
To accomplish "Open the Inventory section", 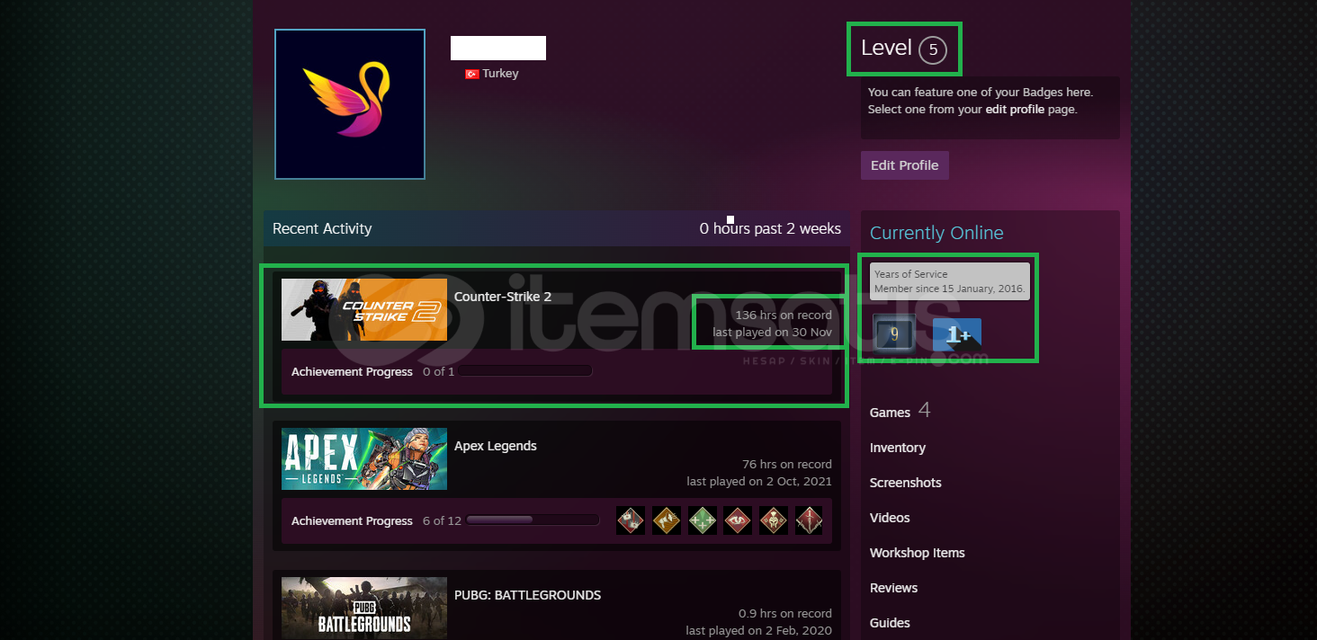I will point(898,448).
